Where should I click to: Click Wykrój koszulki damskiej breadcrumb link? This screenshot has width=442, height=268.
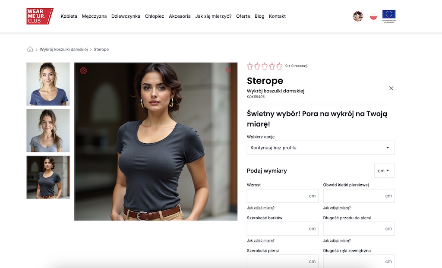click(x=64, y=49)
